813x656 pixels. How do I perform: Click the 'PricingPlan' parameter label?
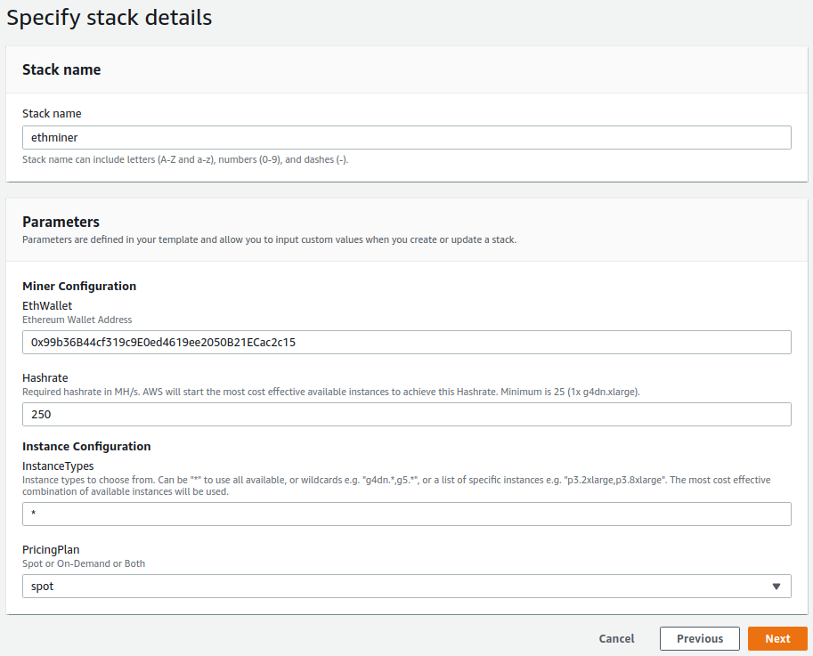[51, 550]
